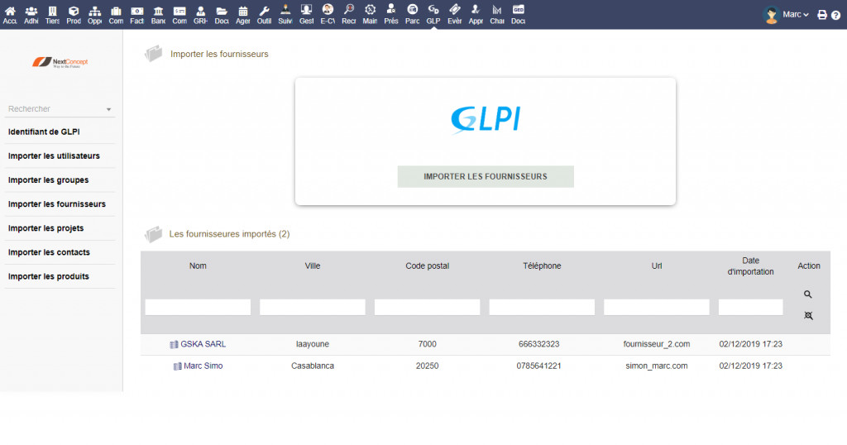
Task: Sort by Date d'importation column header
Action: (x=750, y=266)
